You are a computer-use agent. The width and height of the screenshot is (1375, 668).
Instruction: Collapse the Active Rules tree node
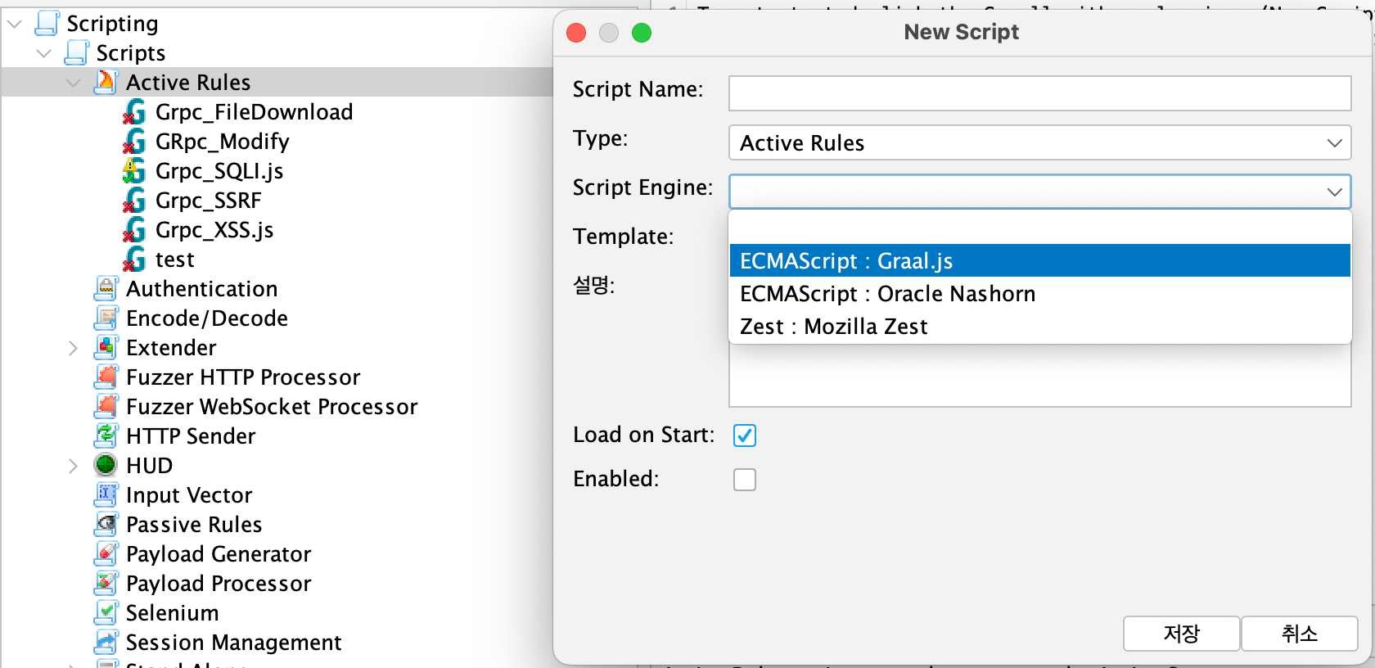click(x=74, y=83)
